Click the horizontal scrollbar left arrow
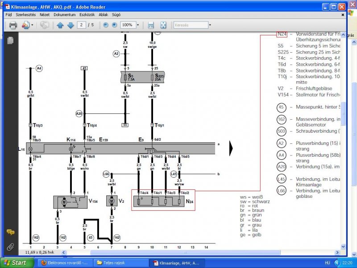Screen dimensions: 357x268 pyautogui.click(x=64, y=252)
